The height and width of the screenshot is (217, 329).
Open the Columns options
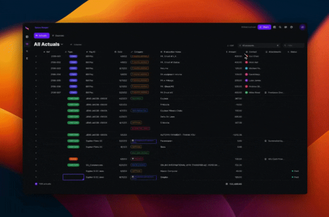point(76,45)
